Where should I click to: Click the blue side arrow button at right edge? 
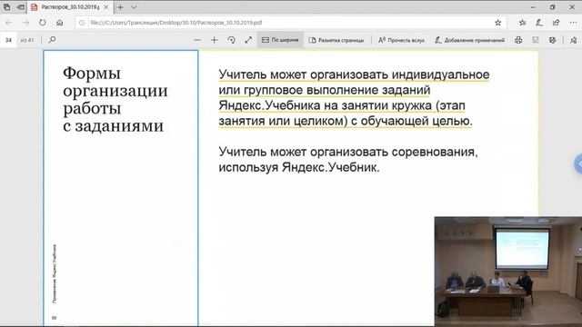(x=578, y=163)
